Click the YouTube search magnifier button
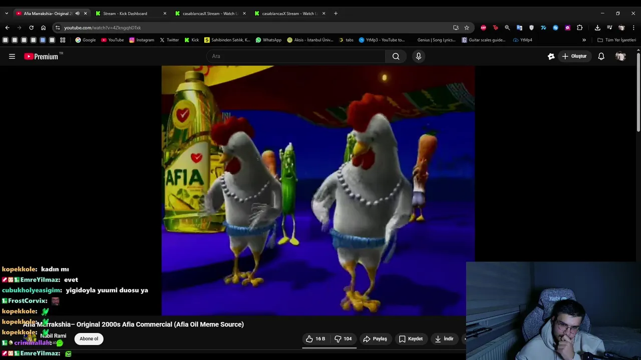The width and height of the screenshot is (641, 360). pyautogui.click(x=396, y=56)
